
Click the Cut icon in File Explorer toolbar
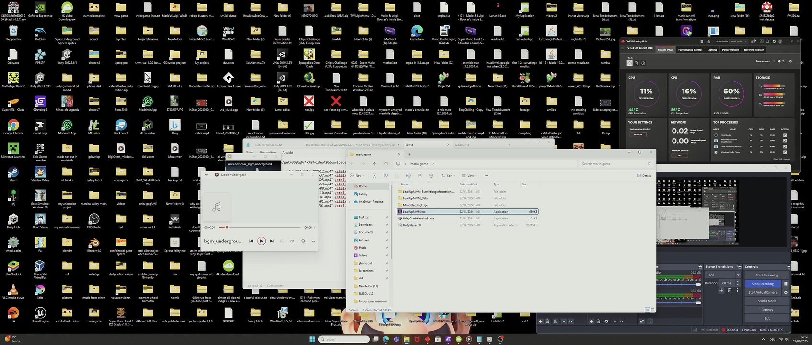[x=374, y=176]
